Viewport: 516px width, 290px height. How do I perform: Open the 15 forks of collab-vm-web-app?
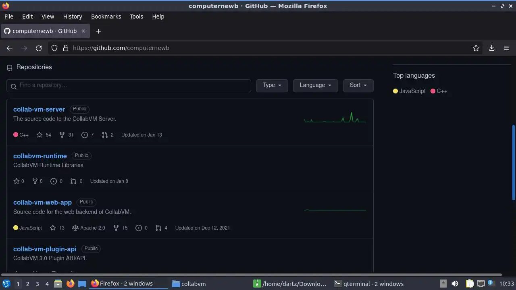tap(121, 228)
